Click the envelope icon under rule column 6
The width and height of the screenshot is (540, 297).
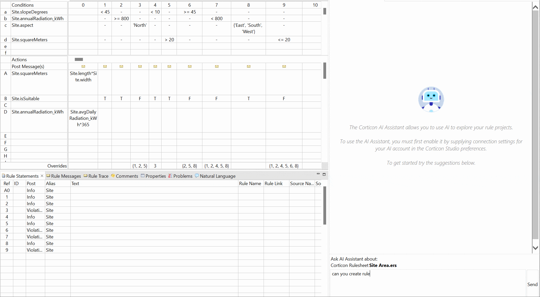pyautogui.click(x=190, y=67)
